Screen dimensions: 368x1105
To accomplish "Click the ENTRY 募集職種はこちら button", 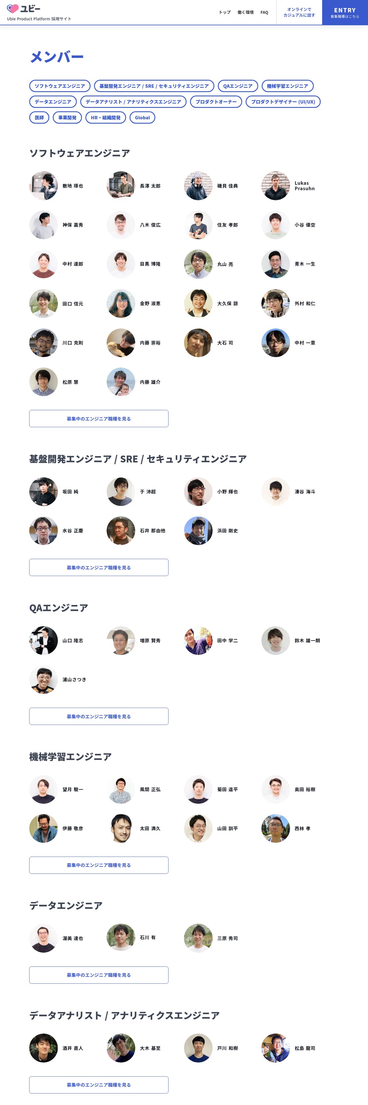I will click(345, 12).
